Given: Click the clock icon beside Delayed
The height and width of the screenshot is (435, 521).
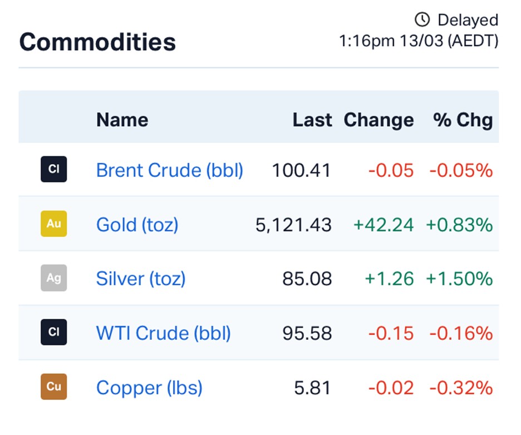Looking at the screenshot, I should point(422,20).
